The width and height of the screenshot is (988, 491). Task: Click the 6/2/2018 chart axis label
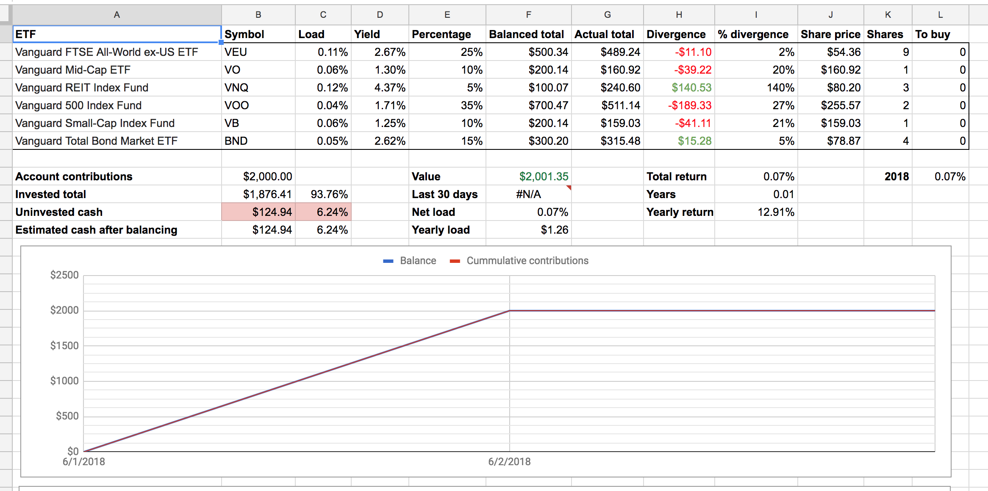pyautogui.click(x=509, y=462)
